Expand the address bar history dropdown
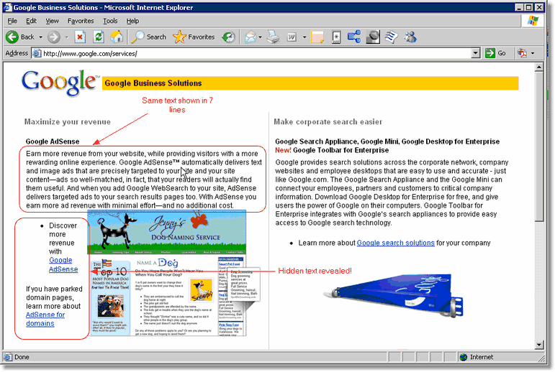This screenshot has height=372, width=555. [476, 53]
